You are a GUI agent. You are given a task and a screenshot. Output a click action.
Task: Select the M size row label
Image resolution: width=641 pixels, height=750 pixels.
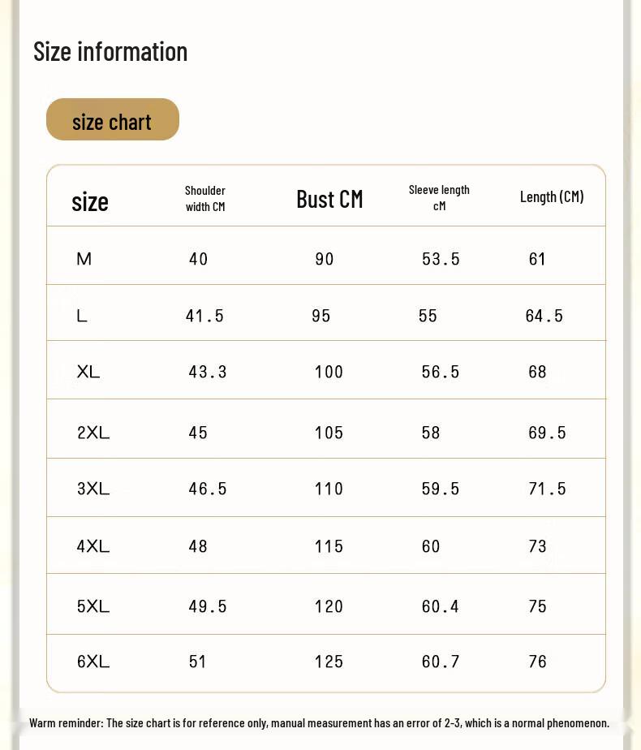[84, 259]
